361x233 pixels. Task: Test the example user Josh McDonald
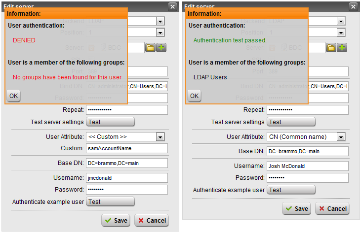coord(291,190)
